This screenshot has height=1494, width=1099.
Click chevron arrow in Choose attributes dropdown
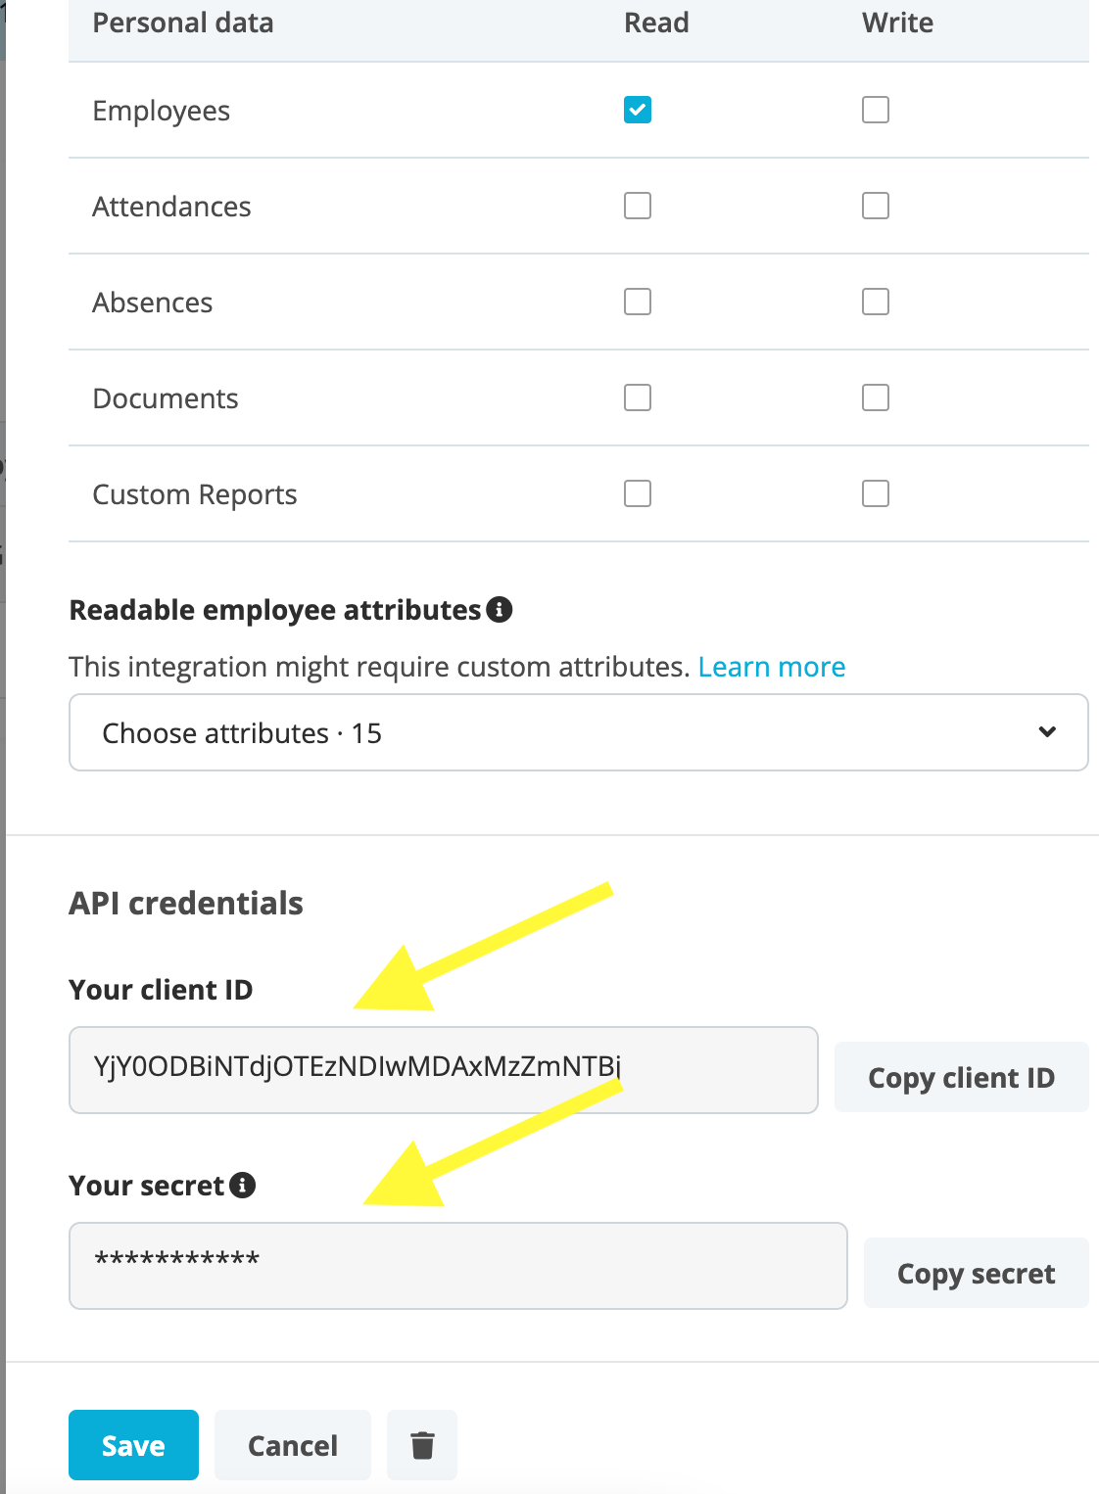click(x=1047, y=732)
